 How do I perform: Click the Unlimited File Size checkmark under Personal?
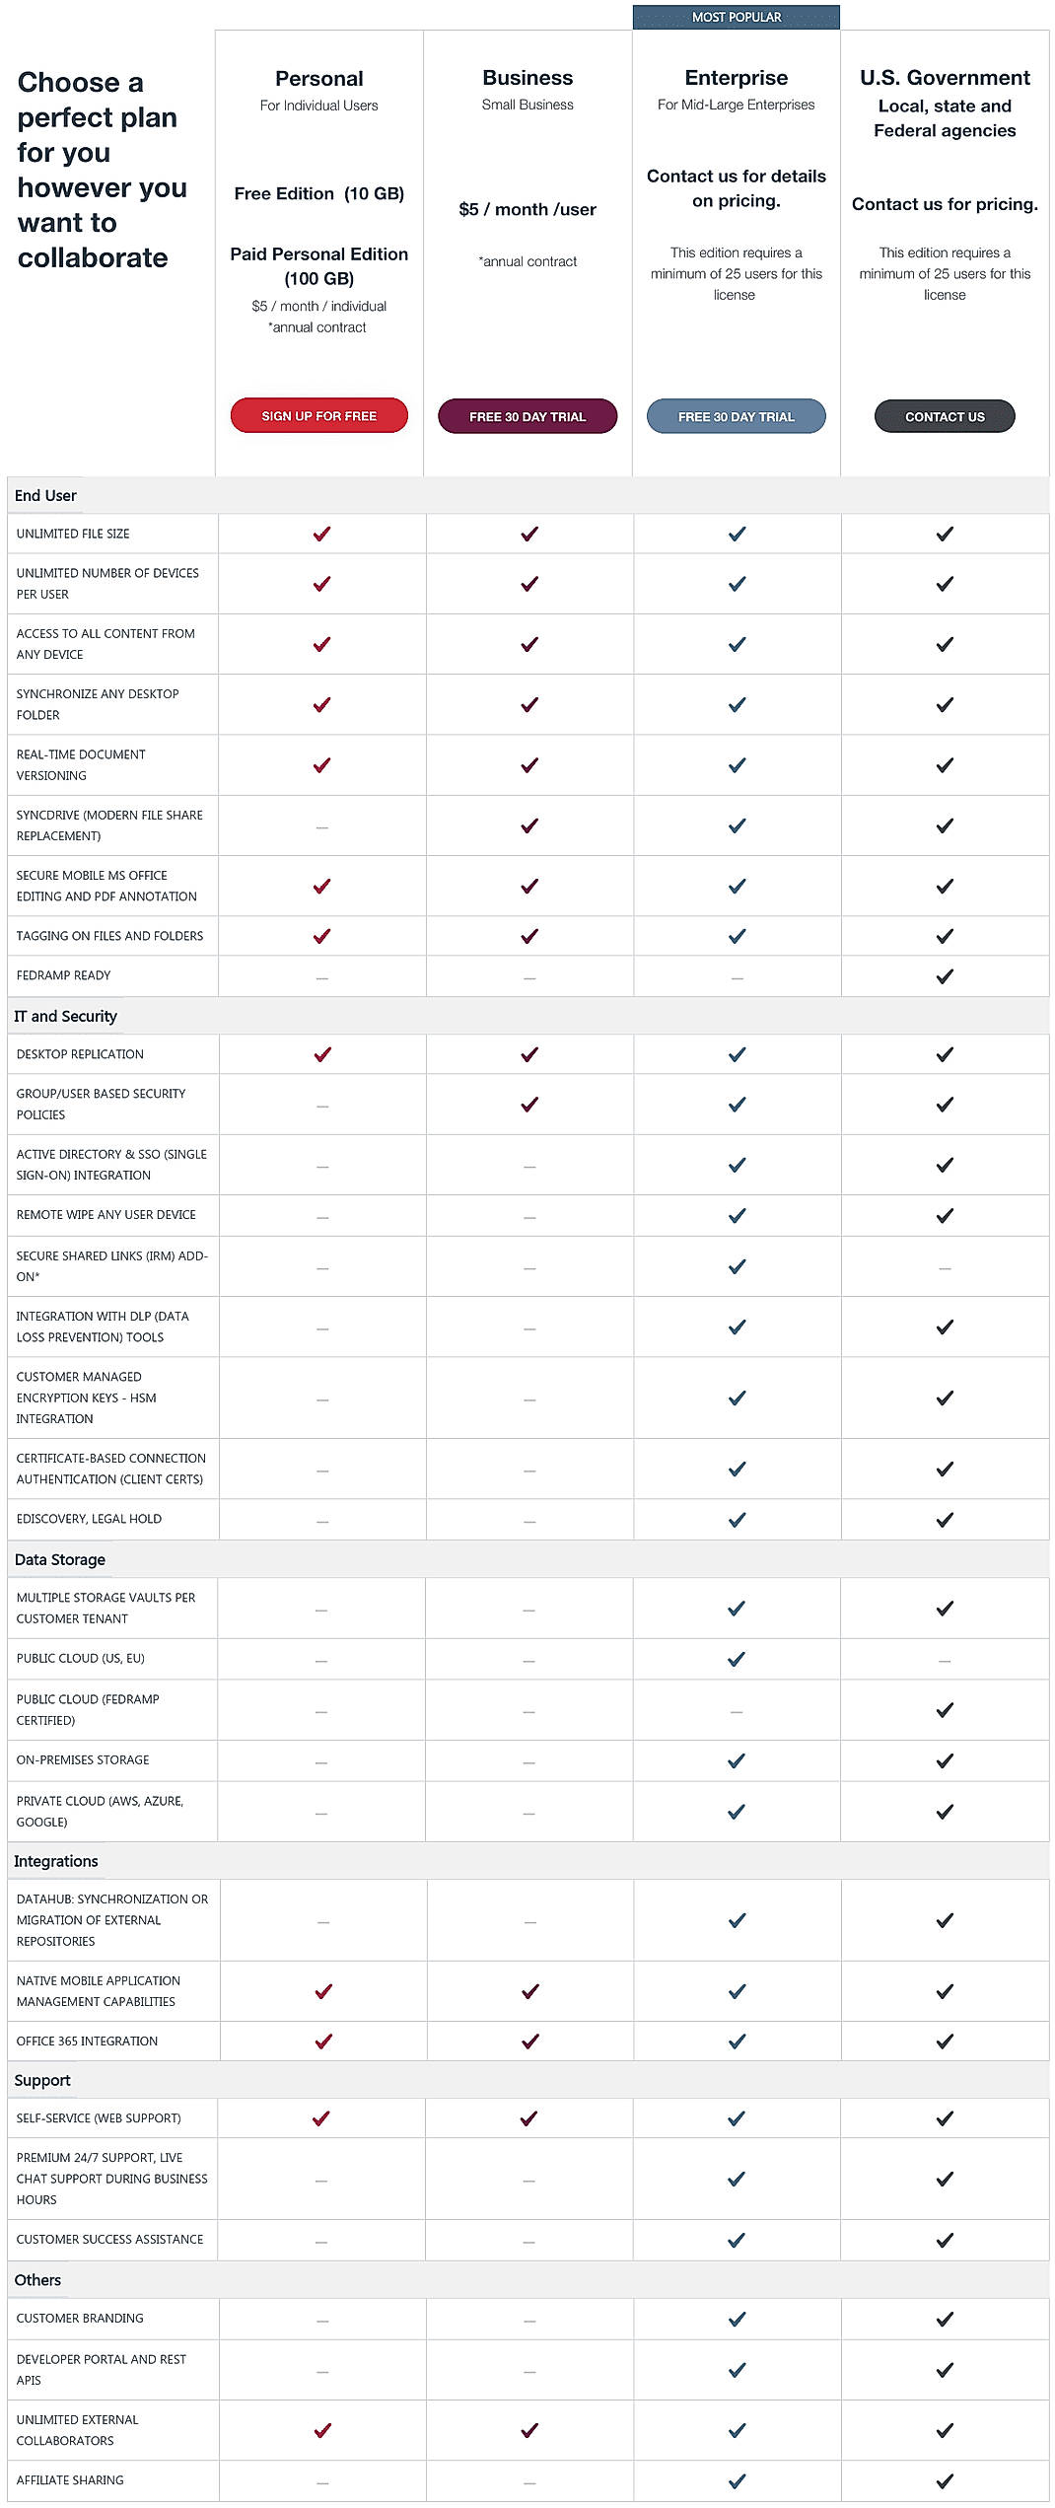tap(319, 535)
